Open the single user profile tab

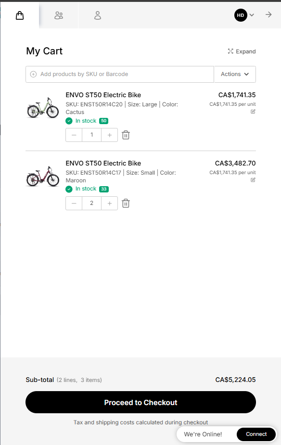pyautogui.click(x=98, y=15)
